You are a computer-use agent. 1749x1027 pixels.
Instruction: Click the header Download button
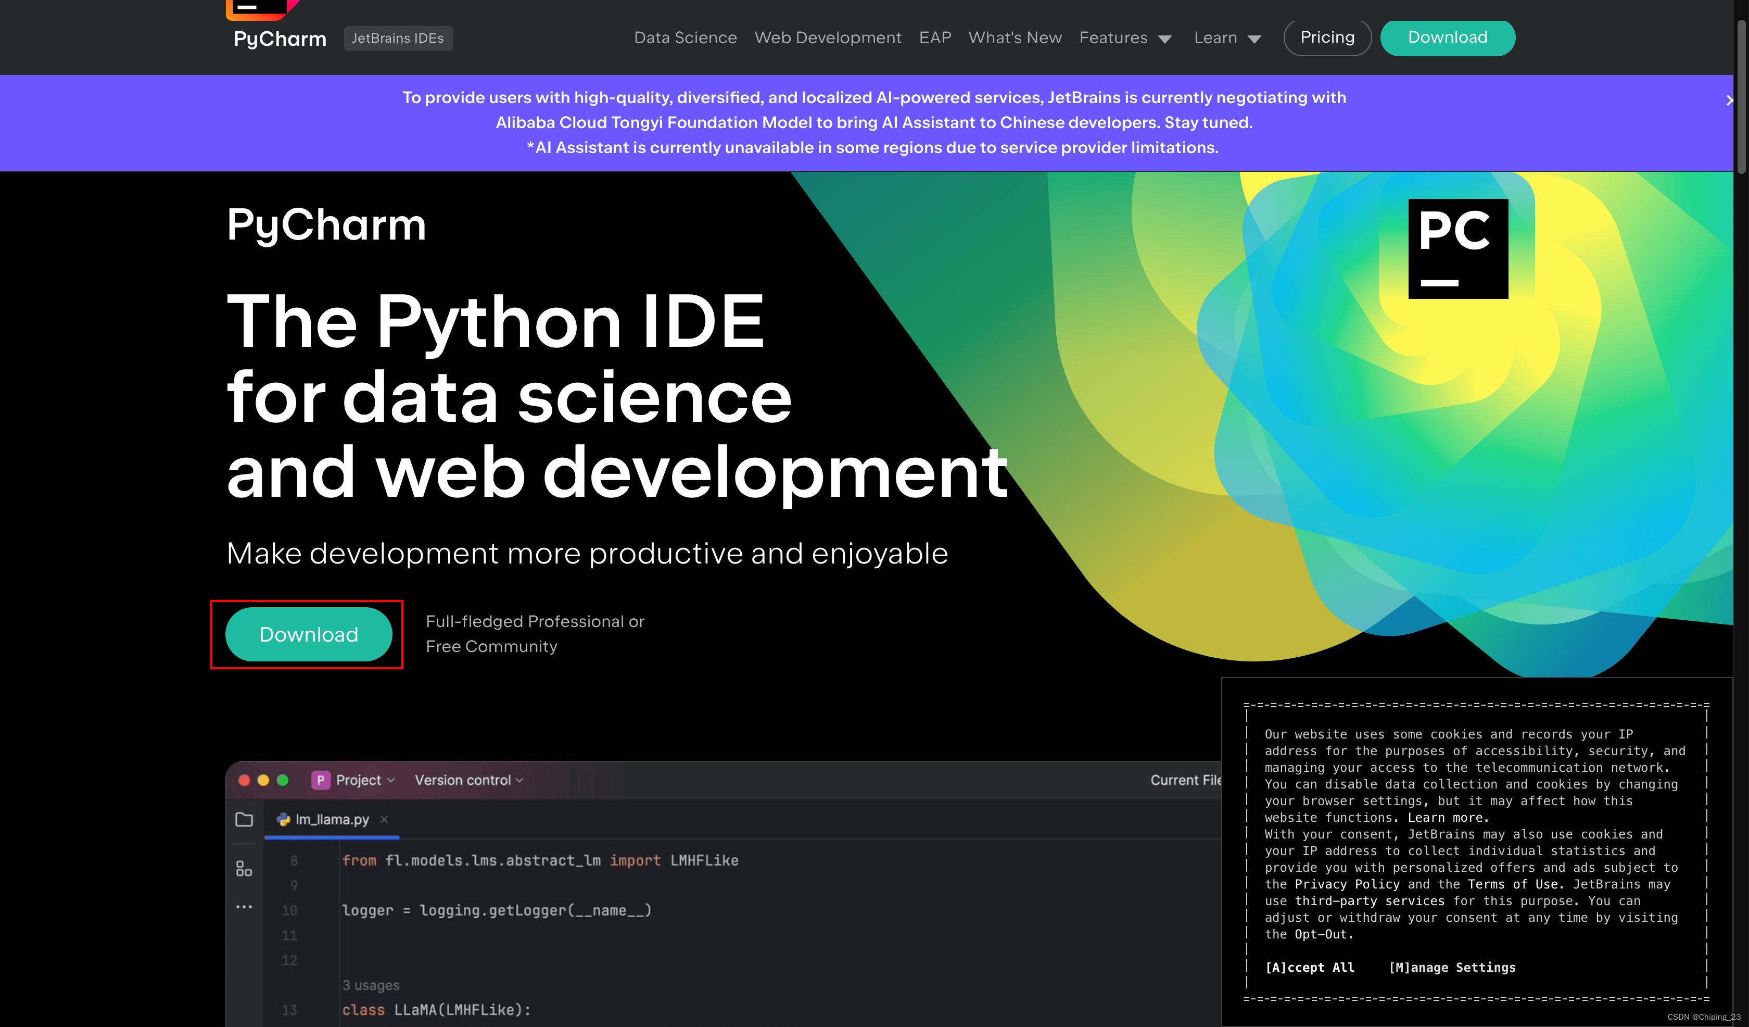pos(1448,37)
